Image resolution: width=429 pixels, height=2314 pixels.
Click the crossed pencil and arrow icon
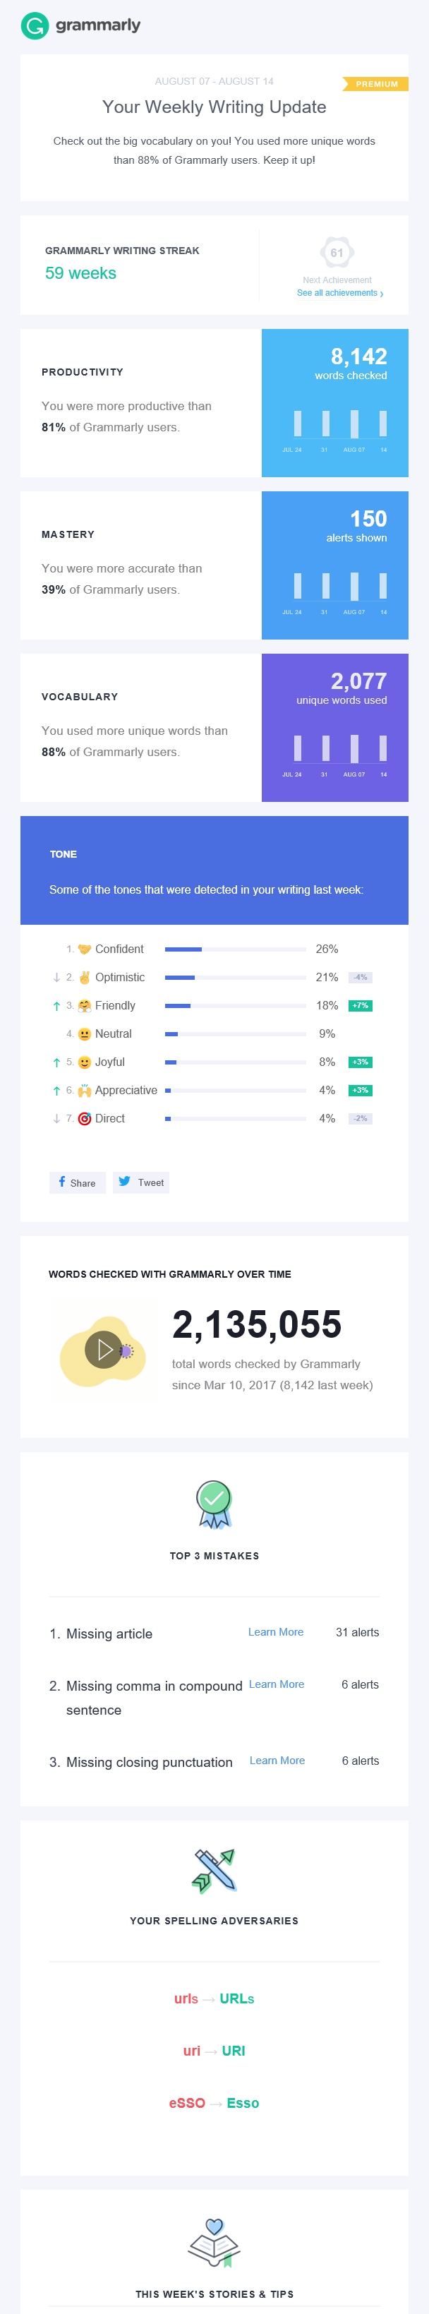214,1869
